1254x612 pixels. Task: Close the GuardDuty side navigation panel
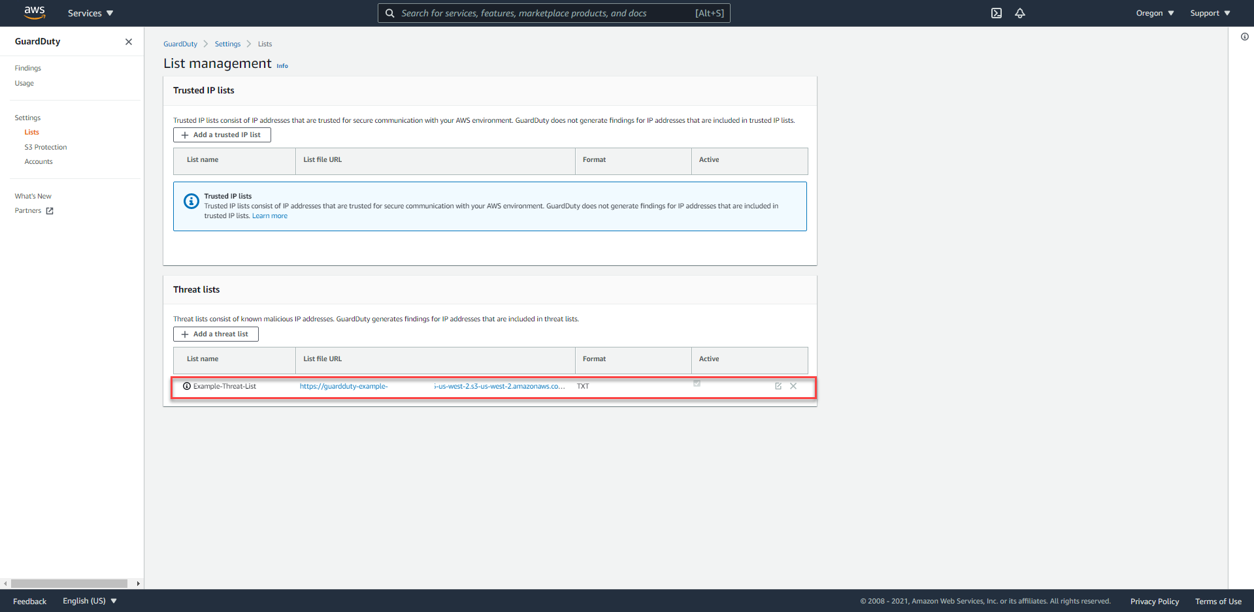129,42
